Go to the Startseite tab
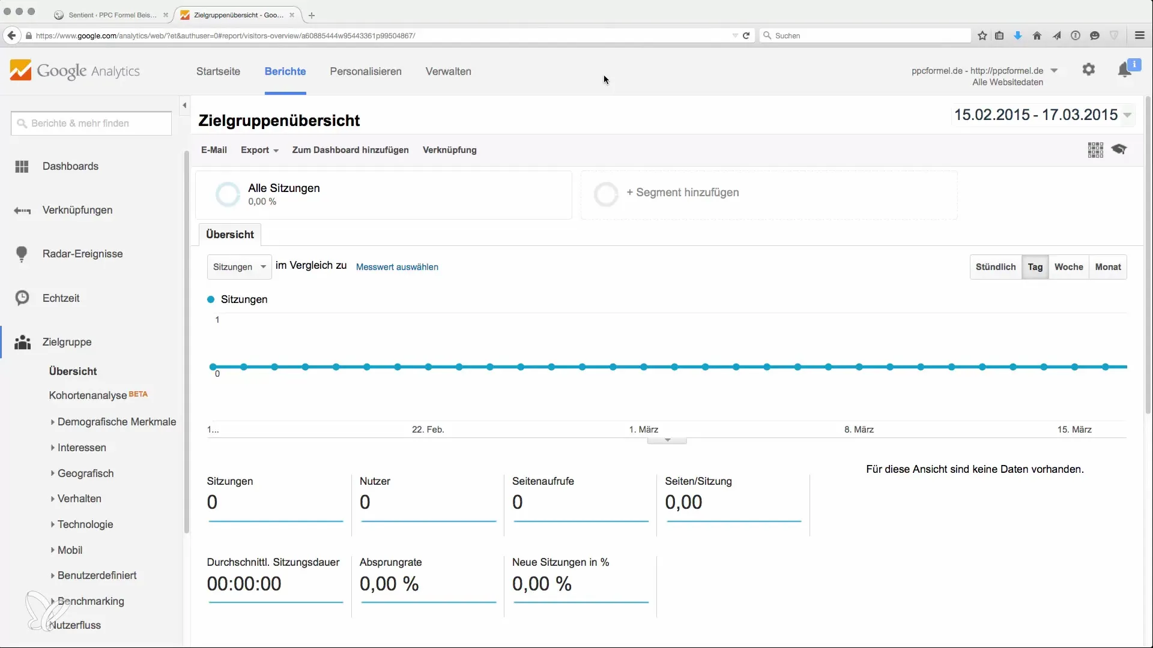The height and width of the screenshot is (648, 1153). 218,71
